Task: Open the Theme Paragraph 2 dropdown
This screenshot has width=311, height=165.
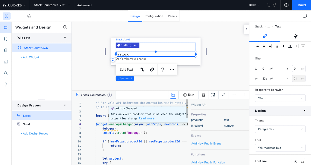Action: pos(280,129)
